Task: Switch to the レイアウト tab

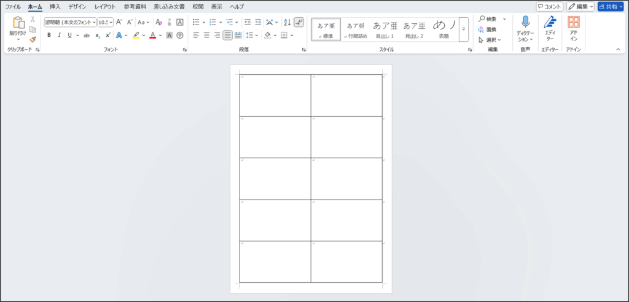Action: click(x=105, y=6)
